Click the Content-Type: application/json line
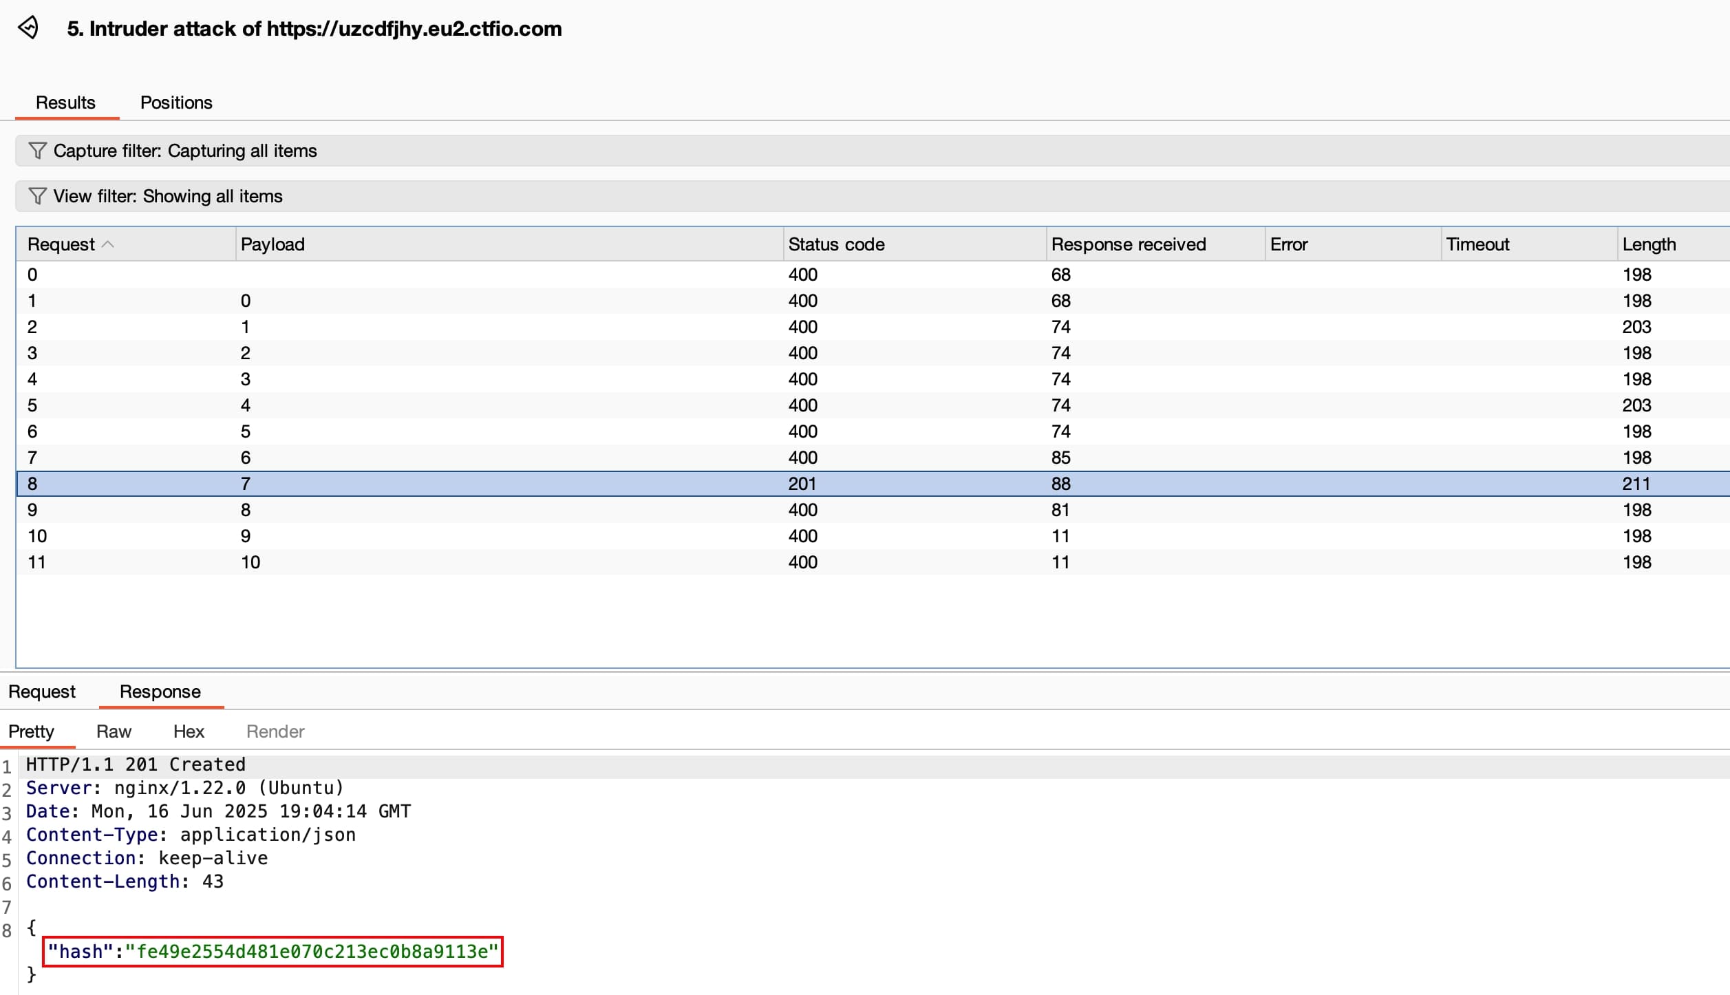This screenshot has height=995, width=1730. tap(191, 835)
